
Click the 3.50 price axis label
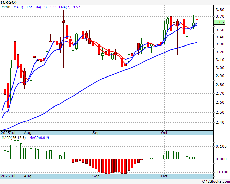tap(220, 30)
